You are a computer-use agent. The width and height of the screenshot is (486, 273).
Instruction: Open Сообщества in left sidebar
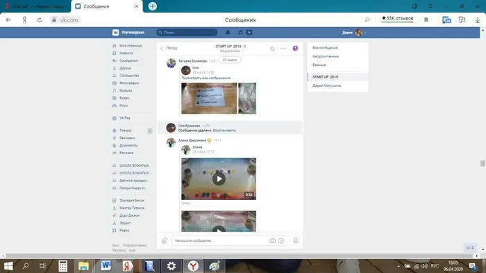click(129, 76)
